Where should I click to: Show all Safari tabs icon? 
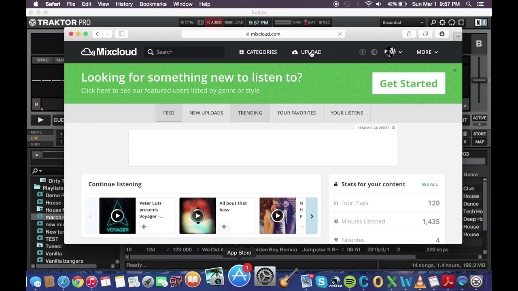click(425, 34)
